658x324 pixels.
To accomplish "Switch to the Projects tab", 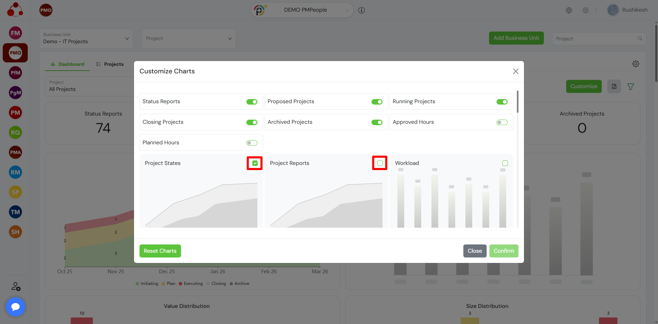I will 110,64.
